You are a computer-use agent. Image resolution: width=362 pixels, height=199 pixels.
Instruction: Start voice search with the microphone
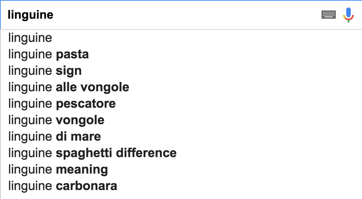[349, 15]
